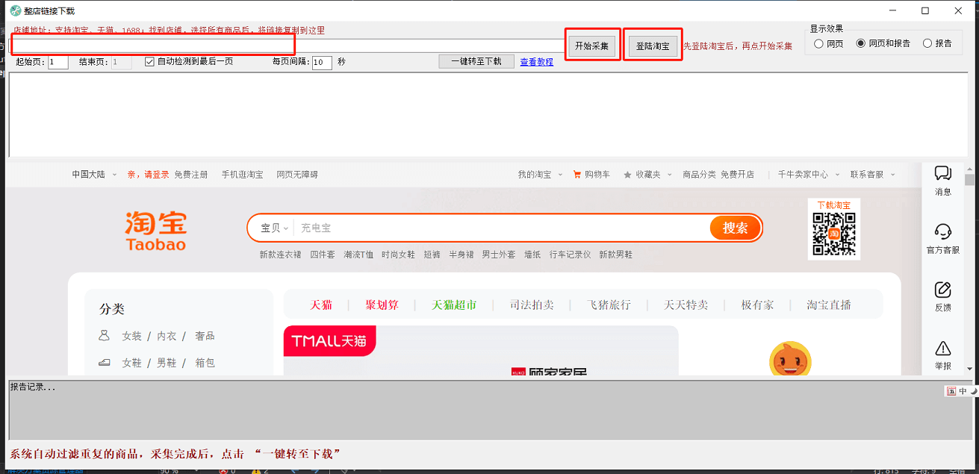This screenshot has width=979, height=474.
Task: Click hot keyword 潮流T恤
Action: (358, 255)
